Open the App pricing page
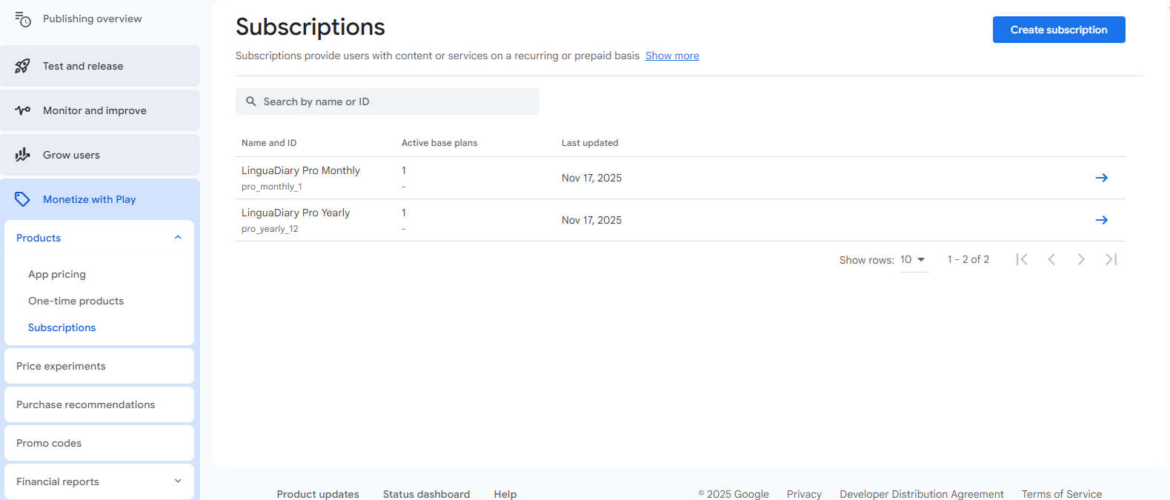Image resolution: width=1170 pixels, height=500 pixels. (57, 274)
